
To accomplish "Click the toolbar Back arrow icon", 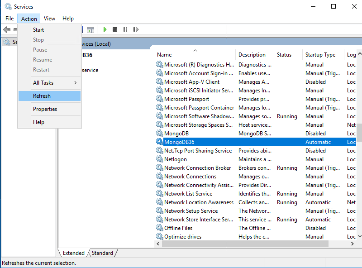I will point(7,29).
